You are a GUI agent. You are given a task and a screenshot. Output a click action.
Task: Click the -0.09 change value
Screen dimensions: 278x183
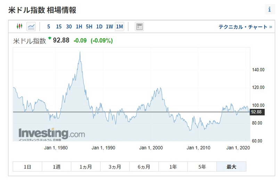80,41
